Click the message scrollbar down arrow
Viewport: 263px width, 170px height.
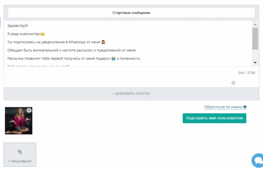click(255, 63)
